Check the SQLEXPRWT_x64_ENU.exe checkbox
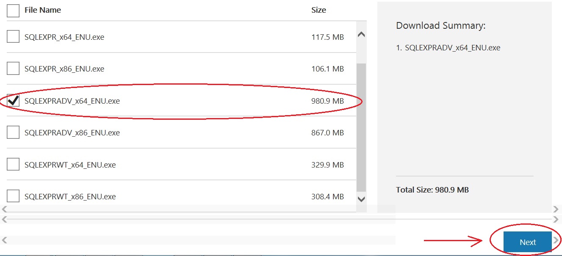The width and height of the screenshot is (562, 256). click(13, 165)
